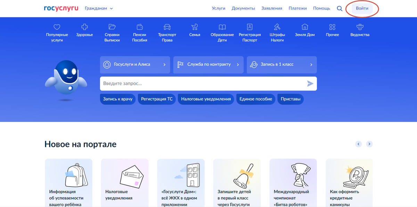
Task: Open the Госуслуги Дом news card
Action: (x=181, y=183)
